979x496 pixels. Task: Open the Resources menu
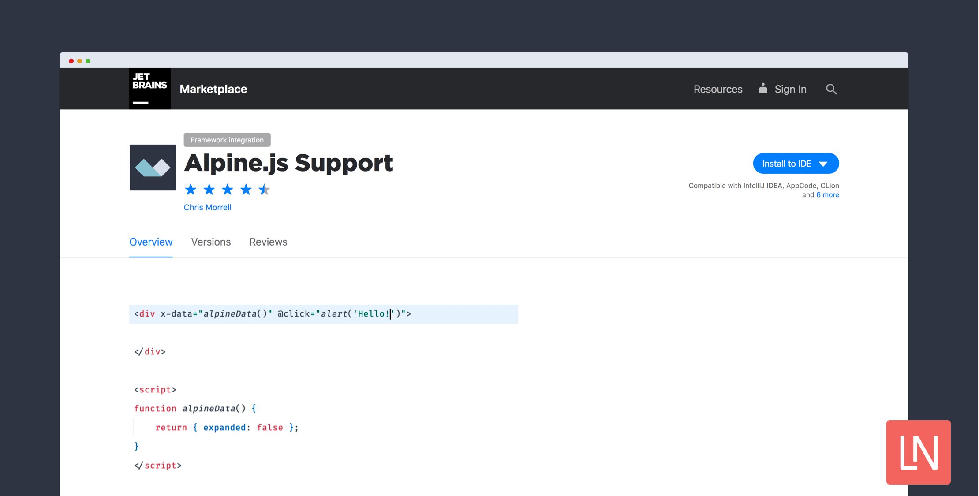(717, 89)
